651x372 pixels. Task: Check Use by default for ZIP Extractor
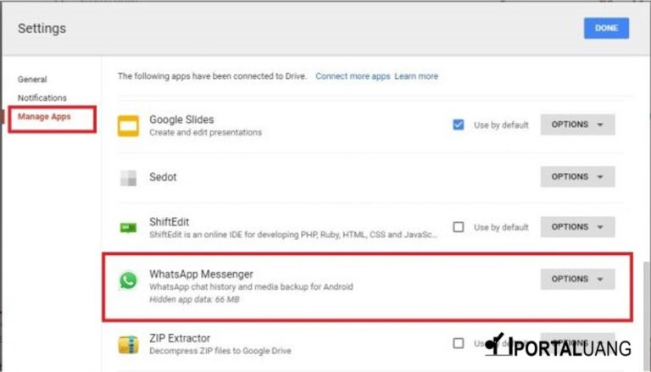click(x=459, y=343)
